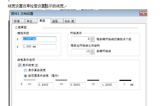This screenshot has height=106, width=162.
Task: Edit the 1.2000 line width threshold
Action: (x=109, y=85)
